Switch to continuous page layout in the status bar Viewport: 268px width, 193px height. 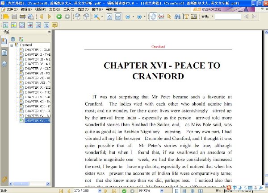184,191
